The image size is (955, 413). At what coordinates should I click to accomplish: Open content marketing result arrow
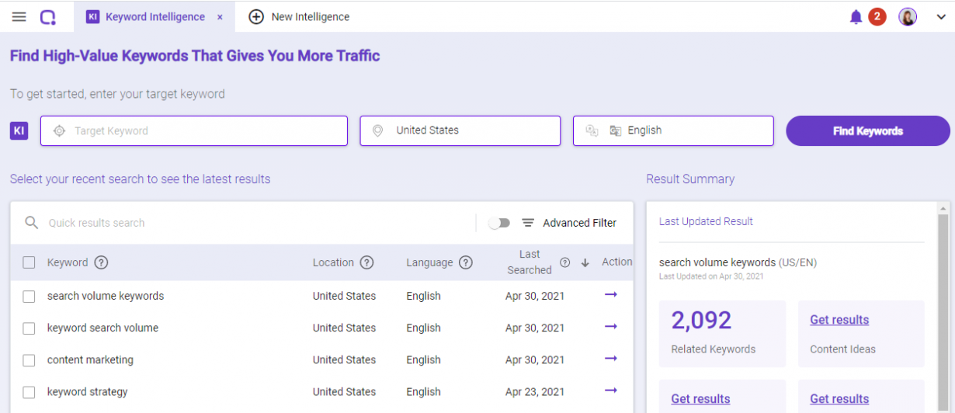611,359
